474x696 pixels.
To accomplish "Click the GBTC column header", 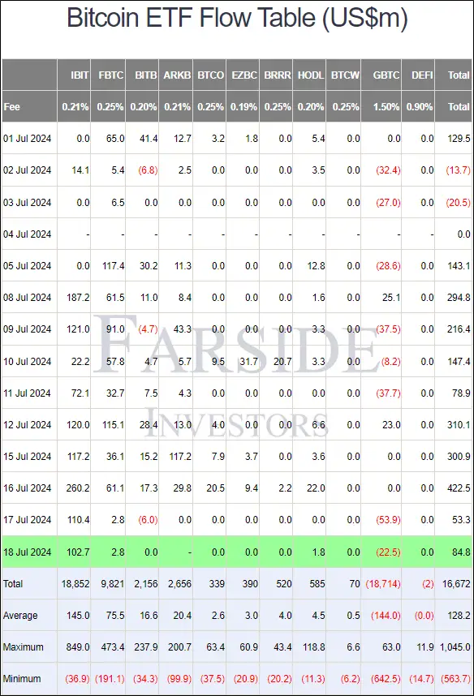I will click(x=386, y=75).
